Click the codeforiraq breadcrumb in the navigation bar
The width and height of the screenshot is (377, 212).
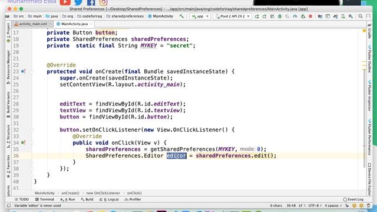coord(90,16)
